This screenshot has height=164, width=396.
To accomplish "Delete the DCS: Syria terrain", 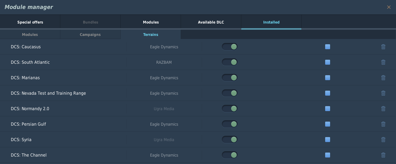I will [x=383, y=140].
